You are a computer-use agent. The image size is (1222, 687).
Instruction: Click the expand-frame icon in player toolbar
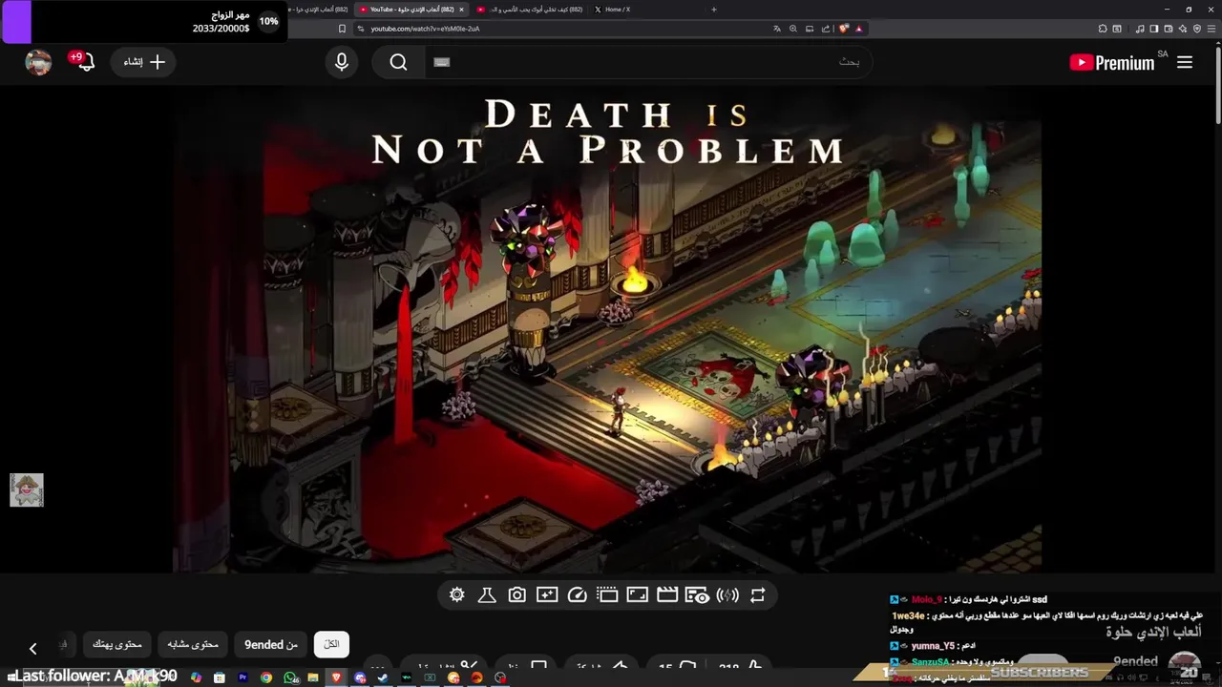pos(637,595)
